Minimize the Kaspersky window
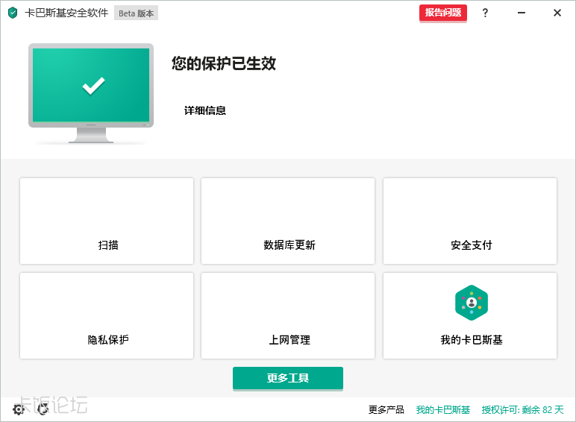This screenshot has width=576, height=422. tap(522, 13)
